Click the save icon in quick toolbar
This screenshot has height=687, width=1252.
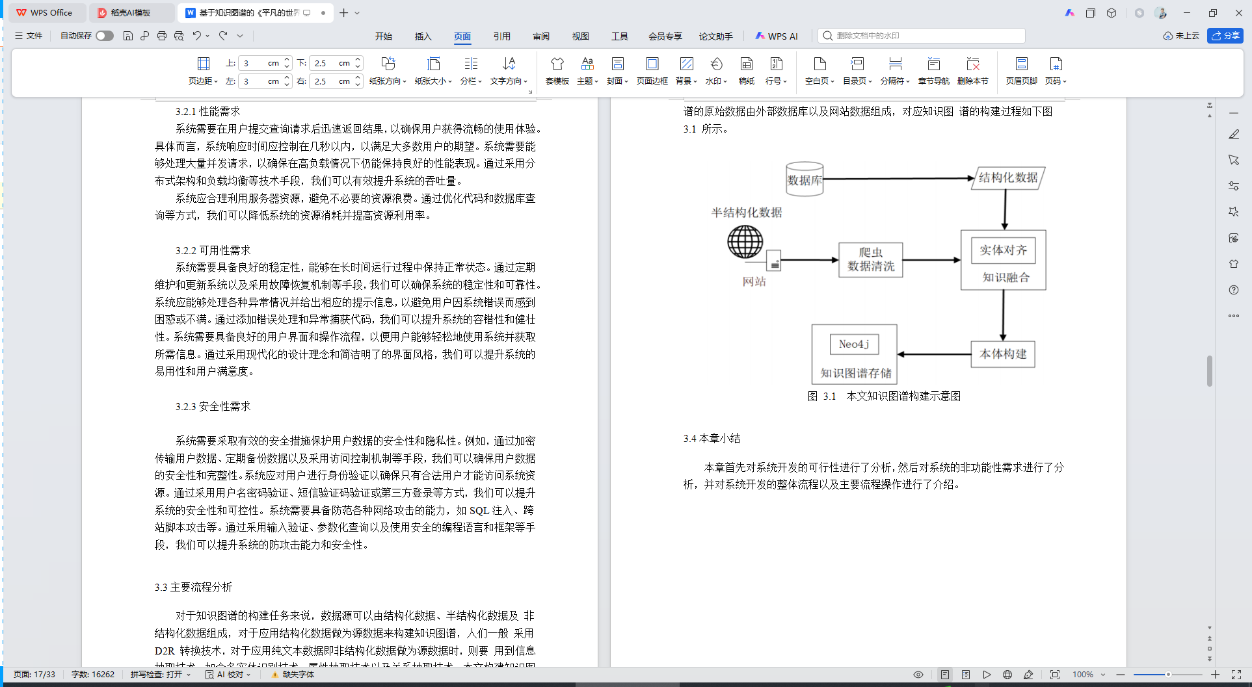128,36
